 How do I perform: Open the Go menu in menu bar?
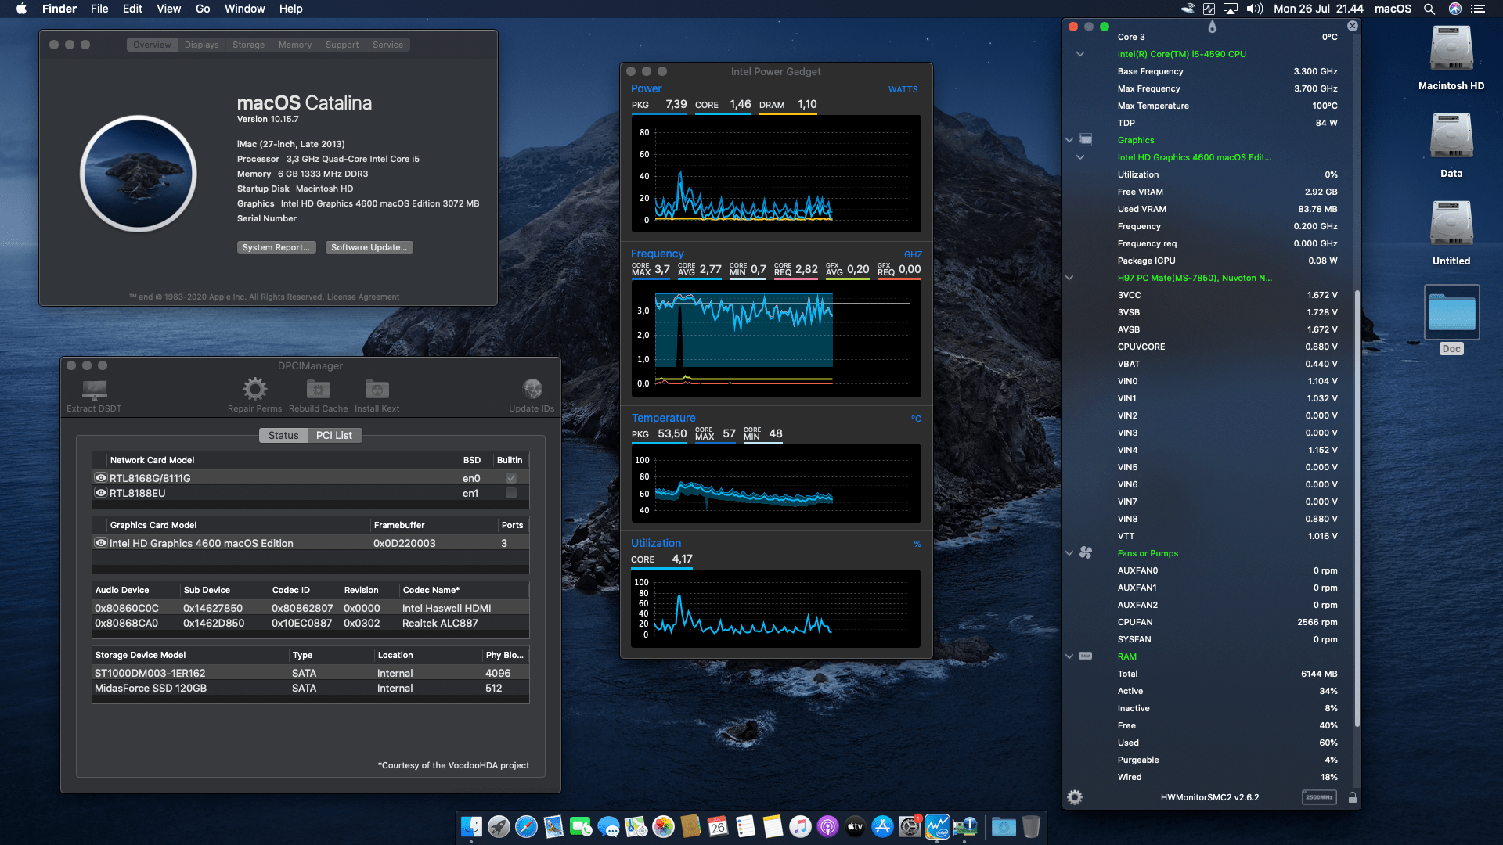click(203, 9)
